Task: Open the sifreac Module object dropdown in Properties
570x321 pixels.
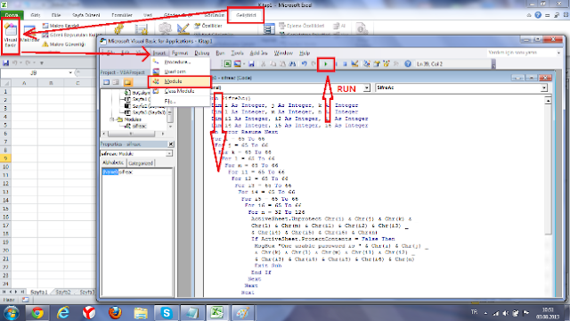Action: coord(169,153)
